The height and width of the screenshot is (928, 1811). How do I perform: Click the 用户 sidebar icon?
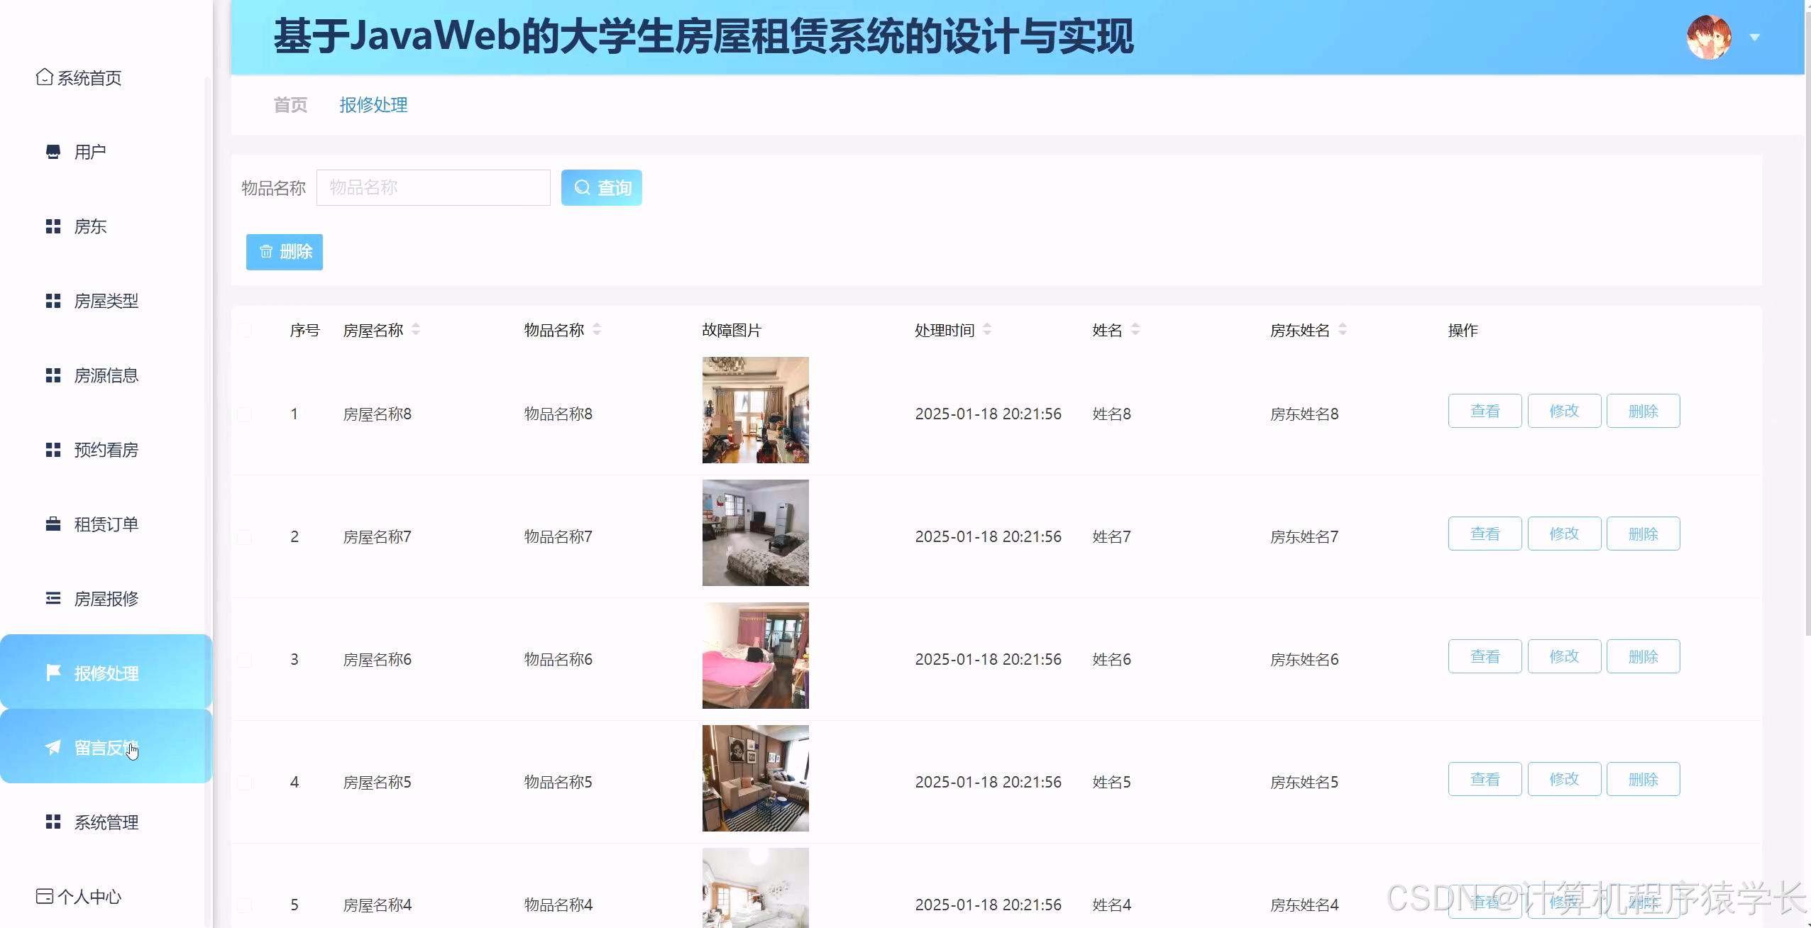(x=53, y=152)
